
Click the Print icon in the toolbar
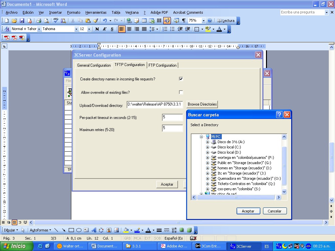pyautogui.click(x=39, y=21)
